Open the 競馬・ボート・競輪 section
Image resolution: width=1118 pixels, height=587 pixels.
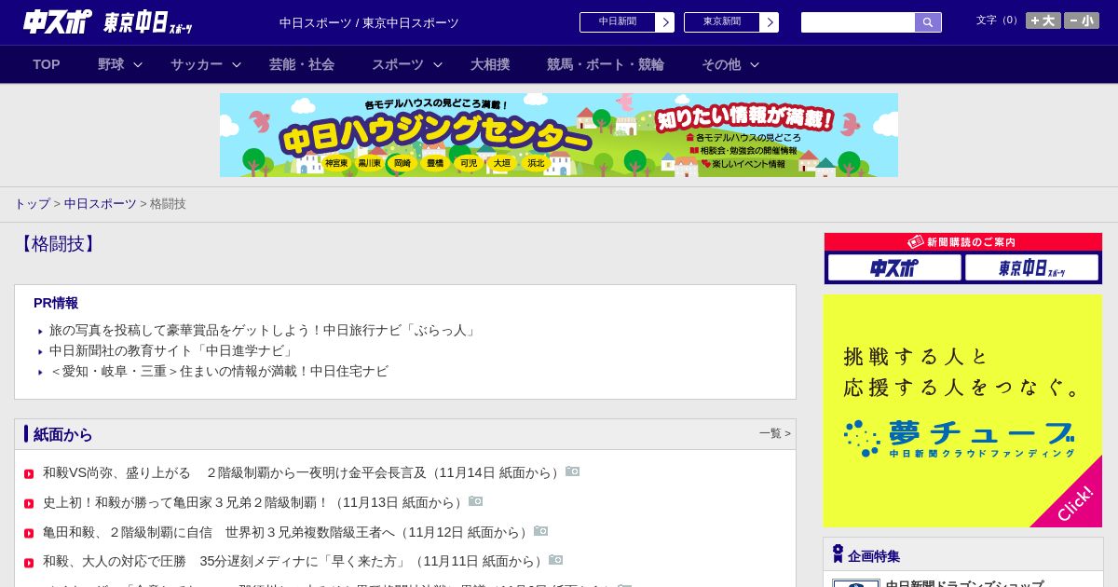click(x=606, y=64)
